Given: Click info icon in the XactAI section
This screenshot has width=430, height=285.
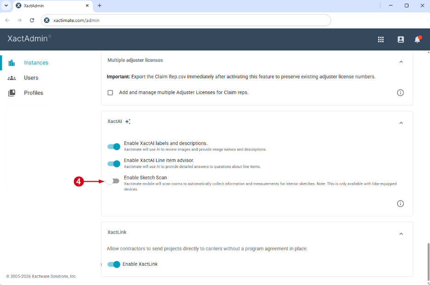Looking at the screenshot, I should [401, 204].
